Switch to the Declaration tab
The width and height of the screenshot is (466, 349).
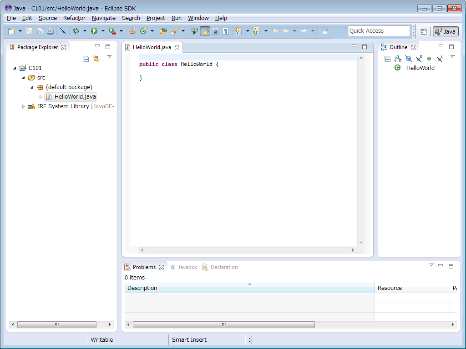[220, 267]
